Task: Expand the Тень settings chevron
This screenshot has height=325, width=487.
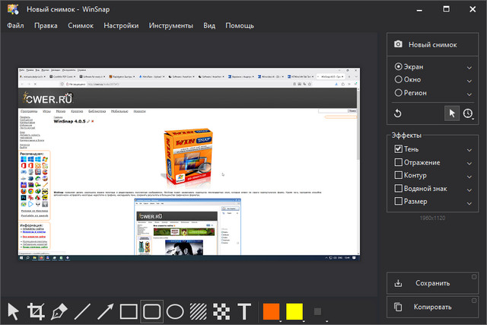Action: pos(469,150)
